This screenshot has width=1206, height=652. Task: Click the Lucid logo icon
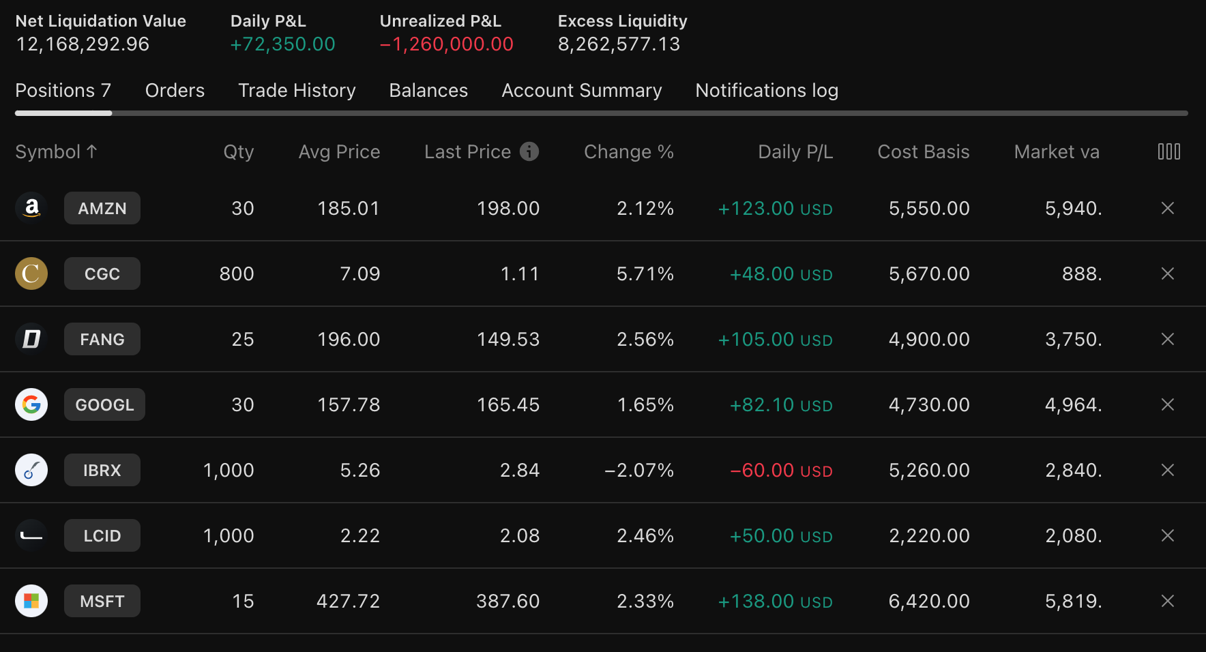click(31, 535)
